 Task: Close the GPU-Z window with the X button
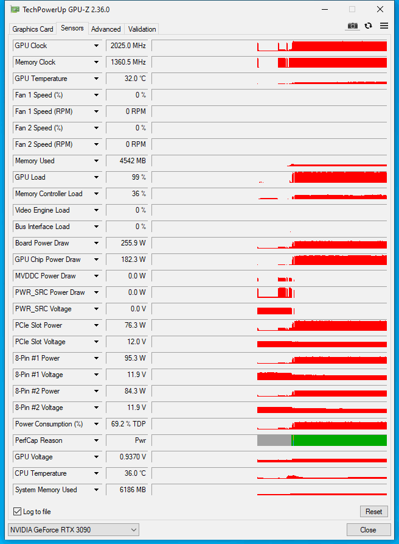coord(380,9)
